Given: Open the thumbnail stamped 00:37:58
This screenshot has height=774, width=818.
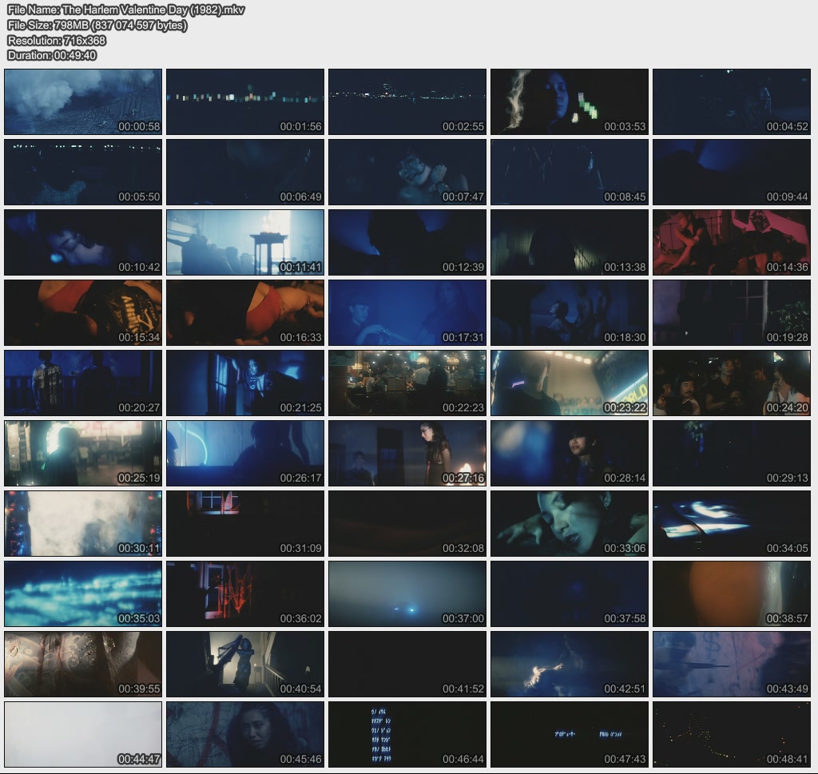Looking at the screenshot, I should pos(570,594).
